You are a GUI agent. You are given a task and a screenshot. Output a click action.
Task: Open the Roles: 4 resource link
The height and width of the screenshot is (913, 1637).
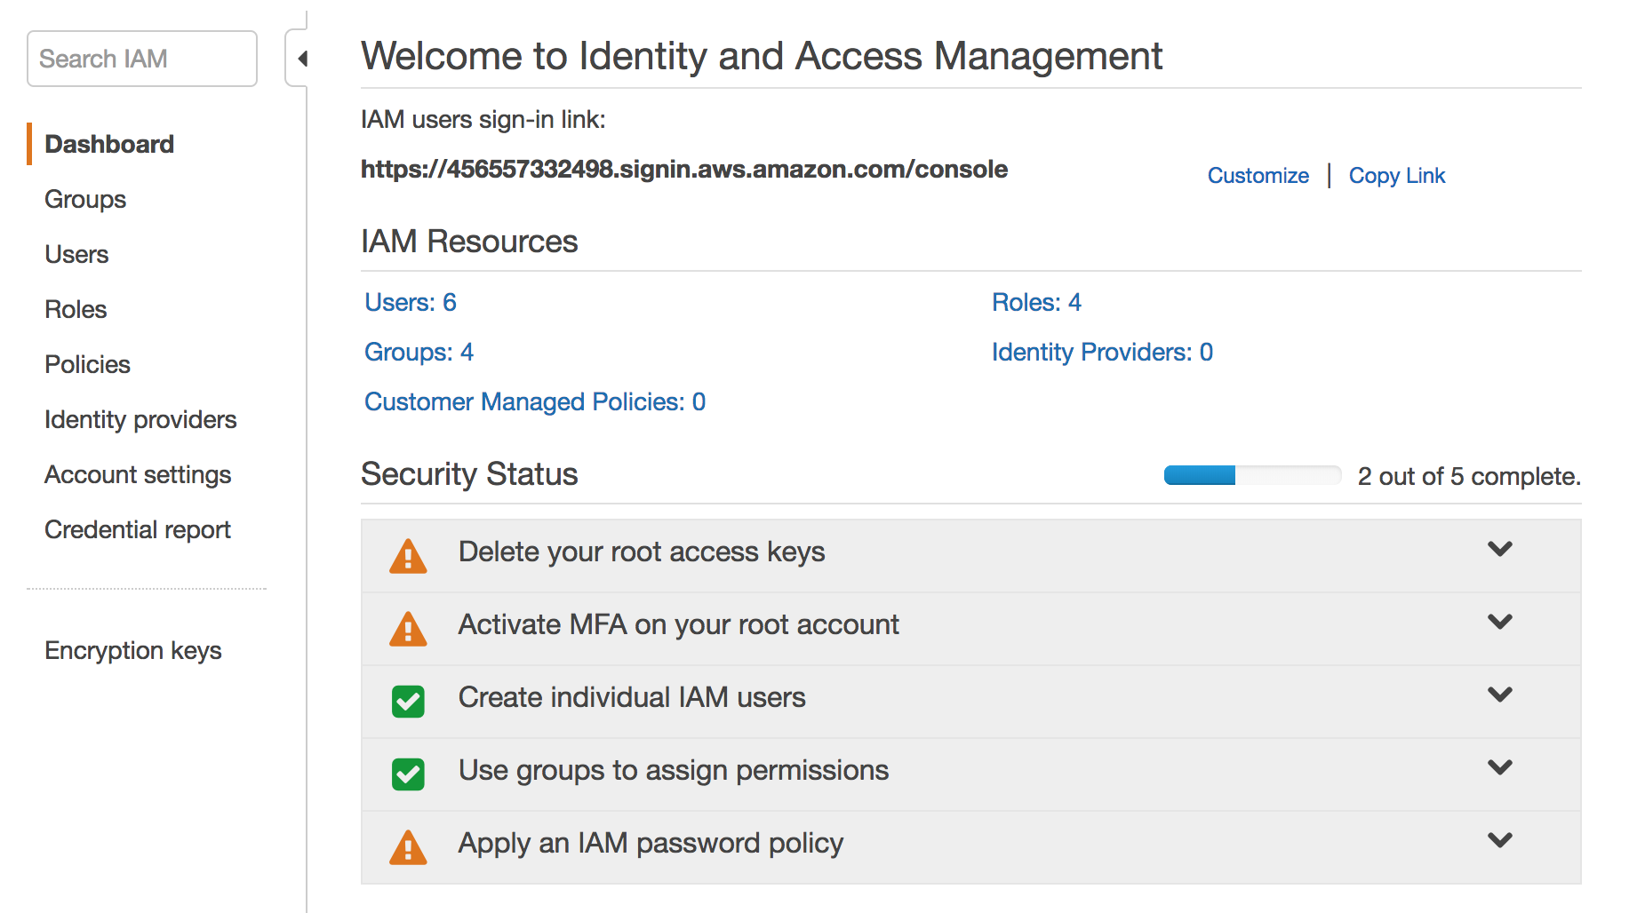pyautogui.click(x=1036, y=303)
